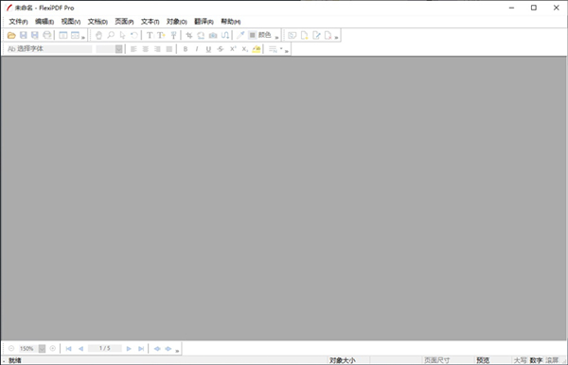Click the Rotate icon
This screenshot has width=568, height=365.
pos(201,35)
